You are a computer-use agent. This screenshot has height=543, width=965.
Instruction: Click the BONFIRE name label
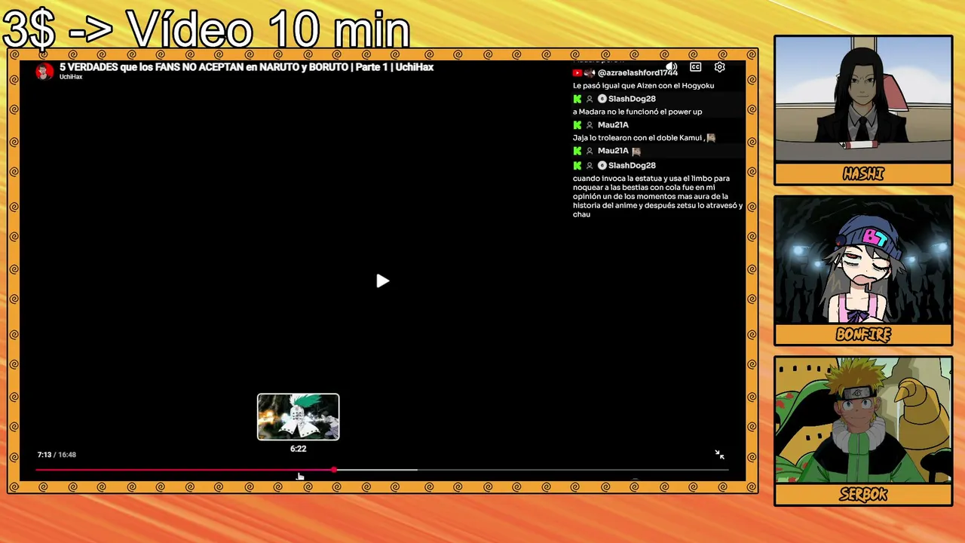pos(863,335)
